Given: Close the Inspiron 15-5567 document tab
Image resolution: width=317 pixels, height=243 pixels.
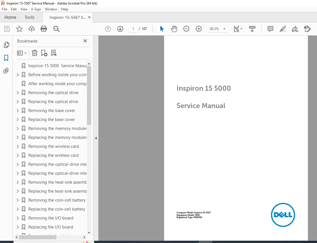Looking at the screenshot, I should click(x=89, y=17).
